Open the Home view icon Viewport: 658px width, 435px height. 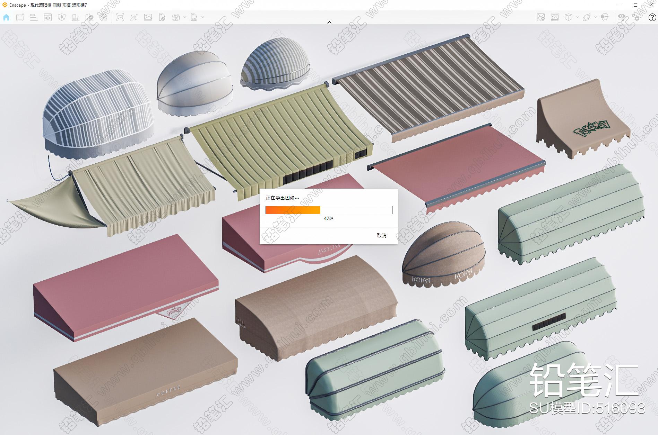[6, 17]
